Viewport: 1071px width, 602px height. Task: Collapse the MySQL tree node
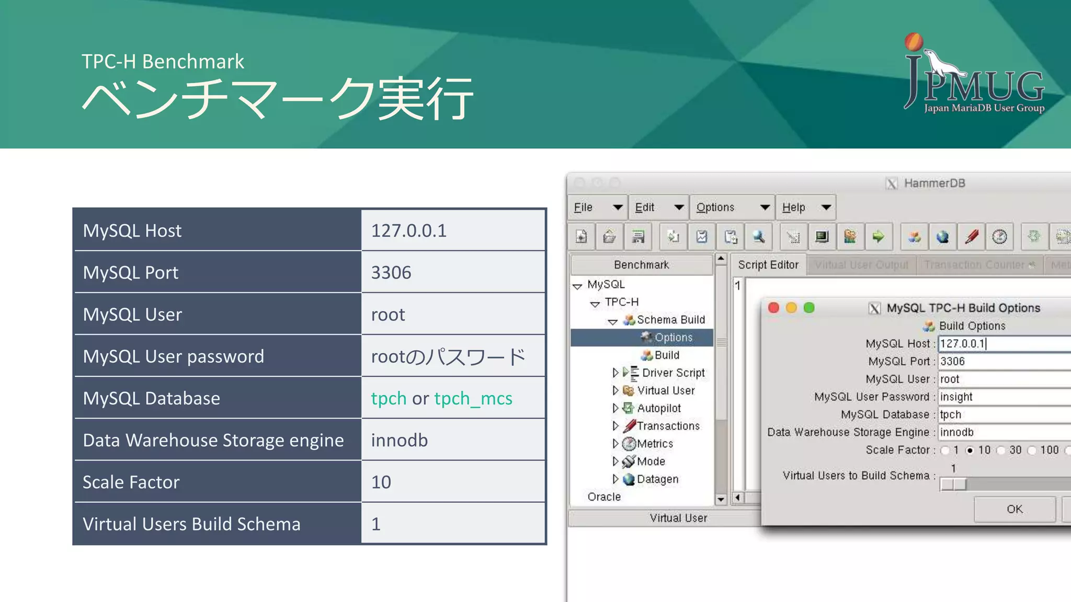[x=577, y=286]
